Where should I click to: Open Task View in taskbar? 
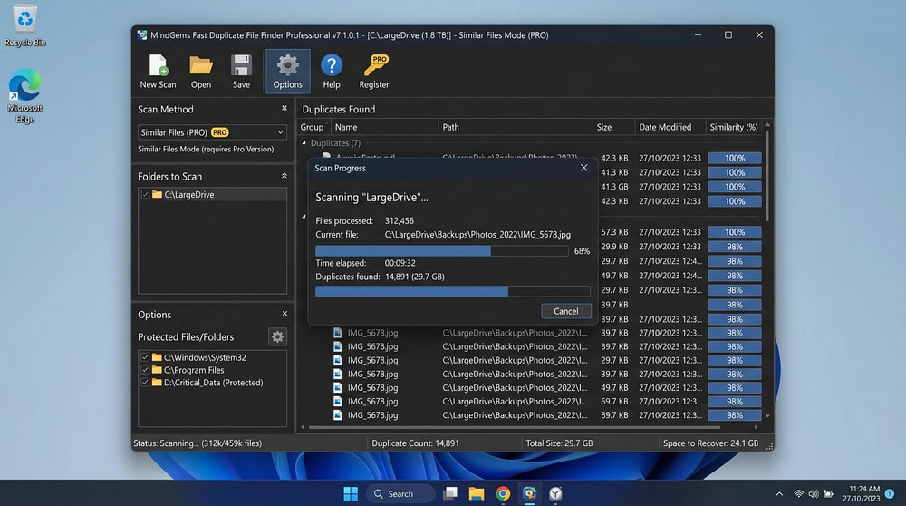pyautogui.click(x=449, y=493)
